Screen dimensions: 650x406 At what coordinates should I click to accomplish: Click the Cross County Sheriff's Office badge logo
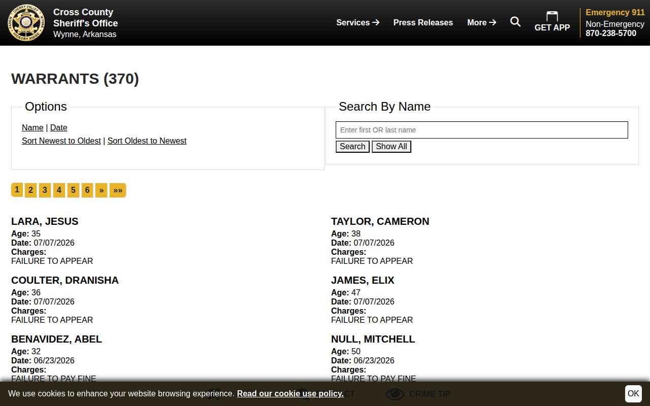pyautogui.click(x=26, y=23)
